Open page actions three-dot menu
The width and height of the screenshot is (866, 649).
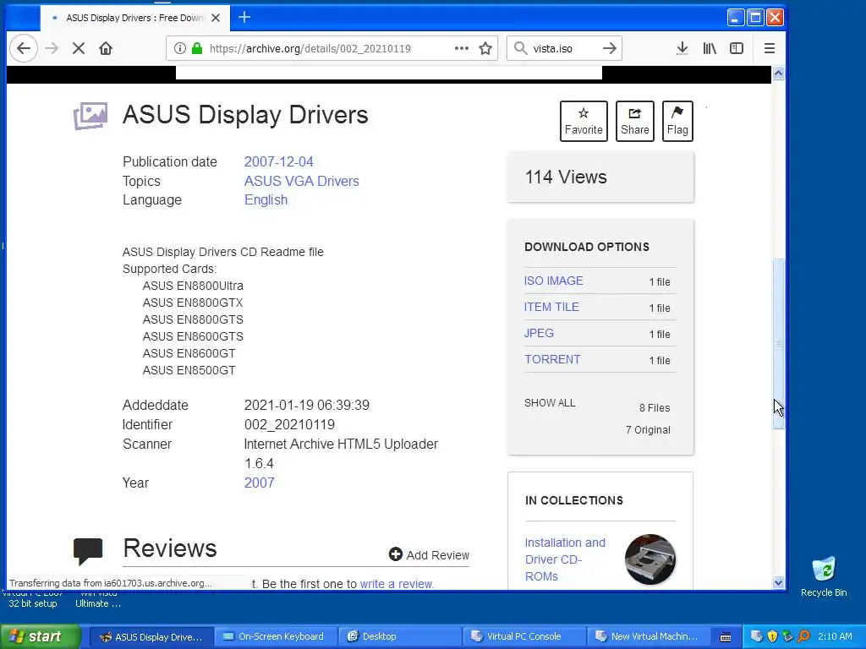point(461,48)
